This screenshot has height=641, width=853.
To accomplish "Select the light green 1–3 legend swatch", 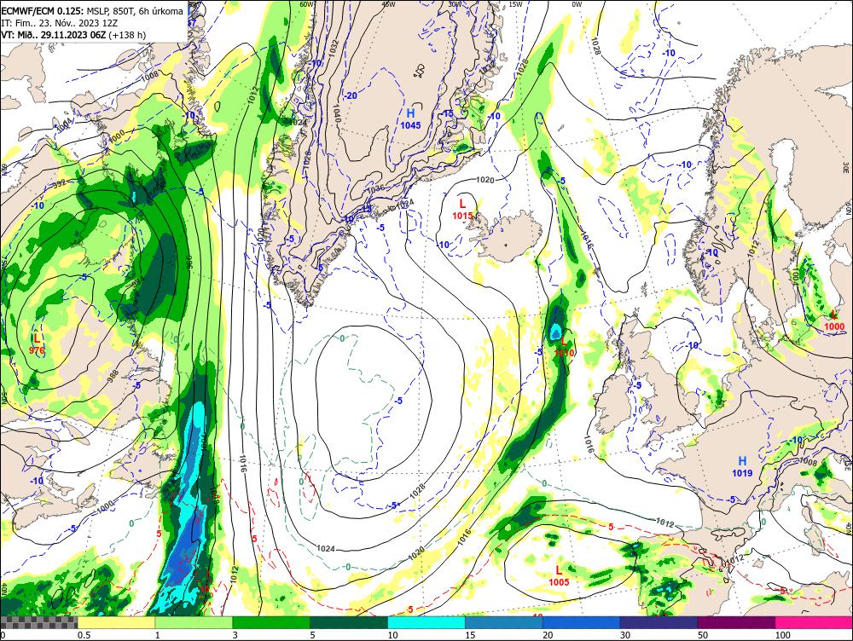I will 194,622.
